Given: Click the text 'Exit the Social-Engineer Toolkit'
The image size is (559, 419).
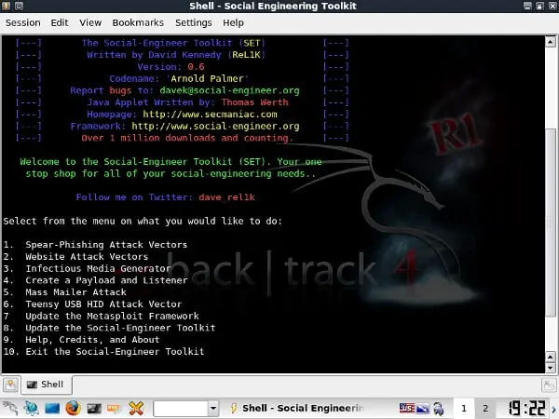Looking at the screenshot, I should coord(115,352).
